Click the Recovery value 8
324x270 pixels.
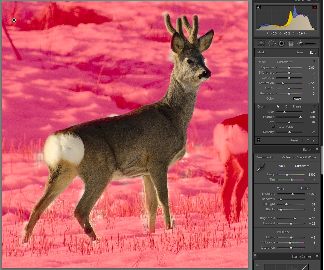tap(314, 199)
